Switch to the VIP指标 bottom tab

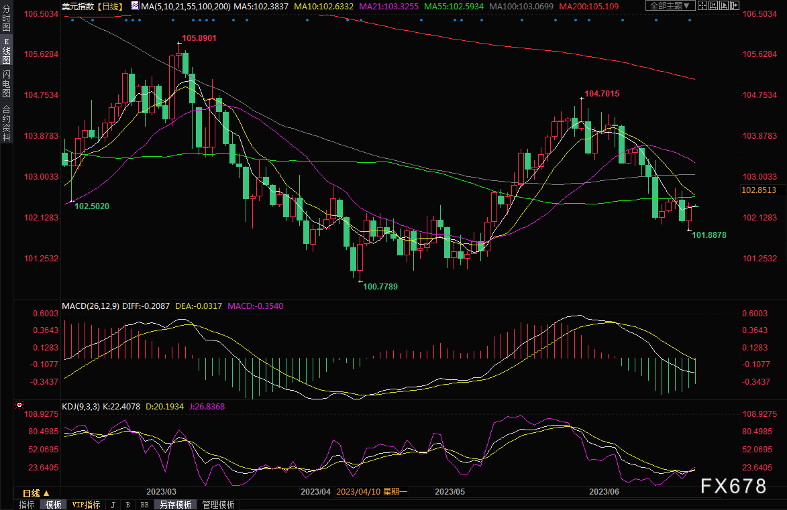point(86,505)
